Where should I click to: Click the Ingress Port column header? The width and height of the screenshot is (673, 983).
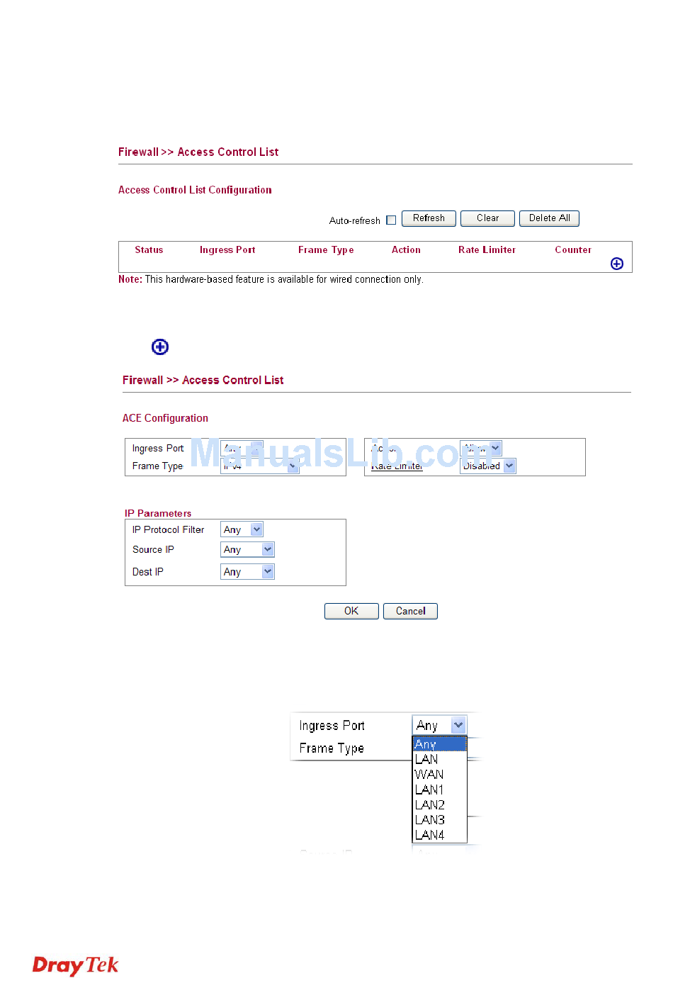pos(227,249)
